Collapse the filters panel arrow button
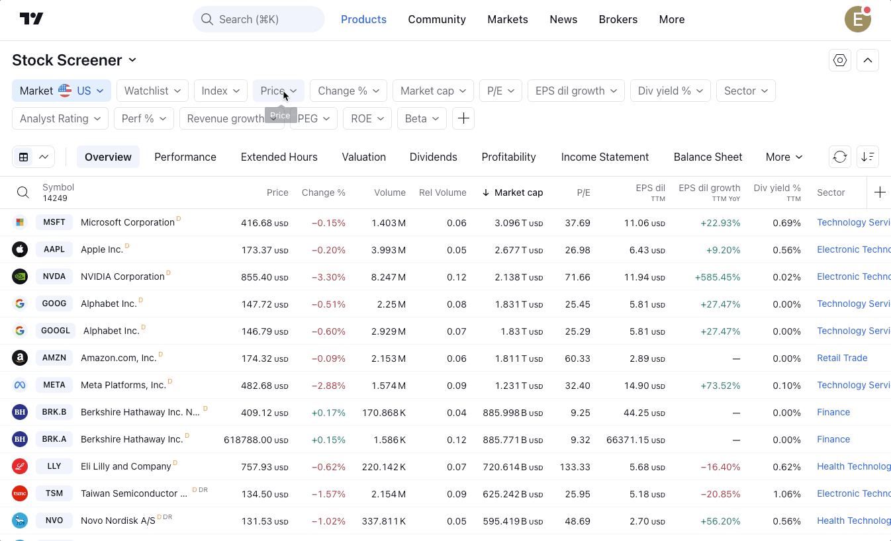891x541 pixels. (868, 60)
